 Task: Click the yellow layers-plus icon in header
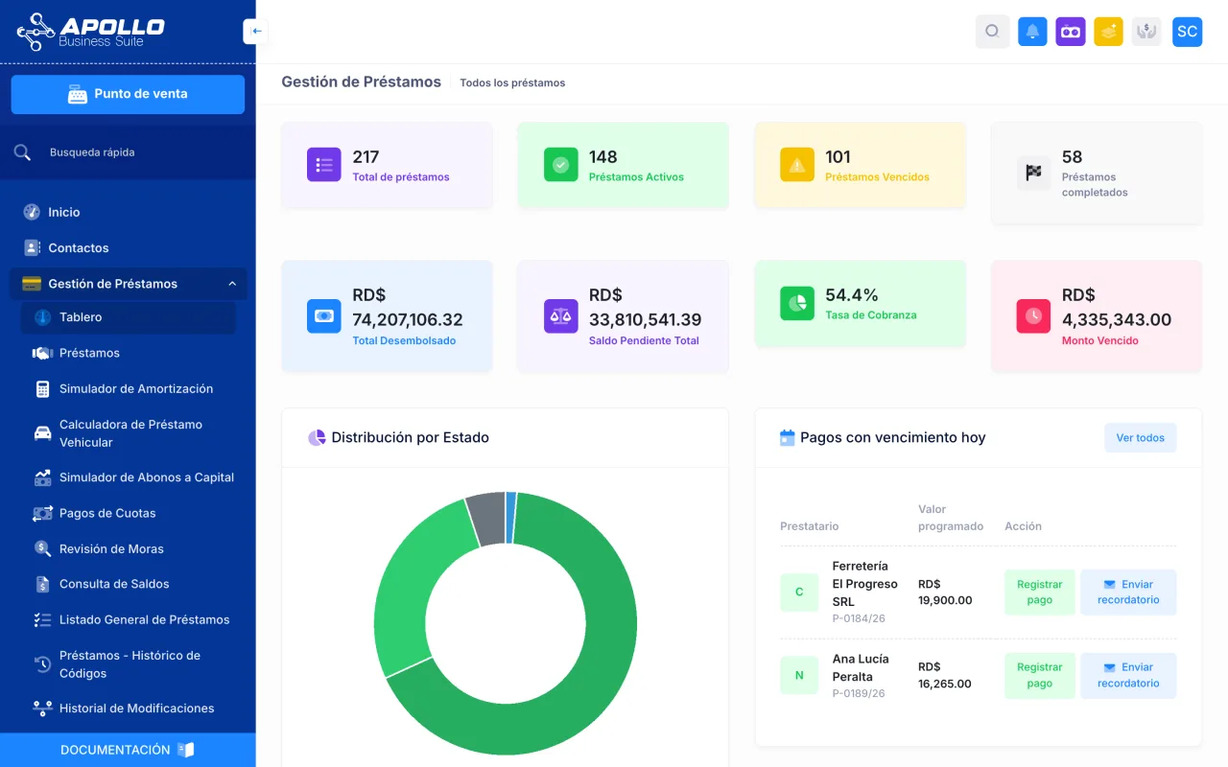click(1109, 32)
